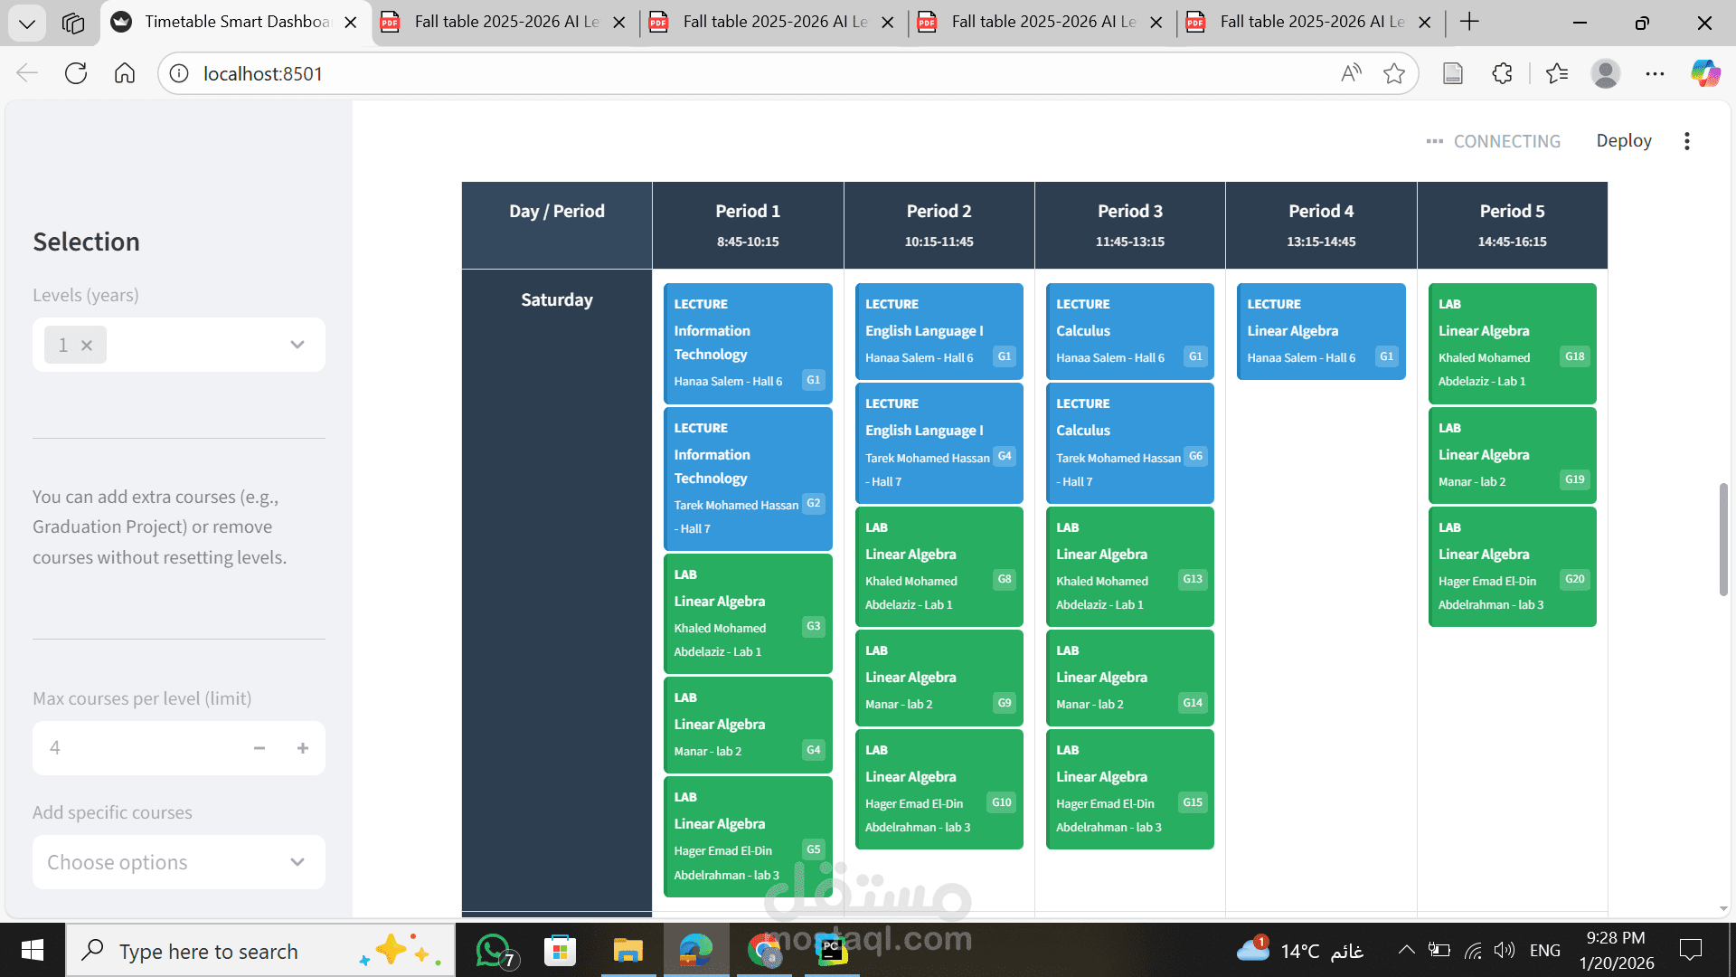Click the browser back arrow
Screen dimensions: 1736x977
(26, 73)
